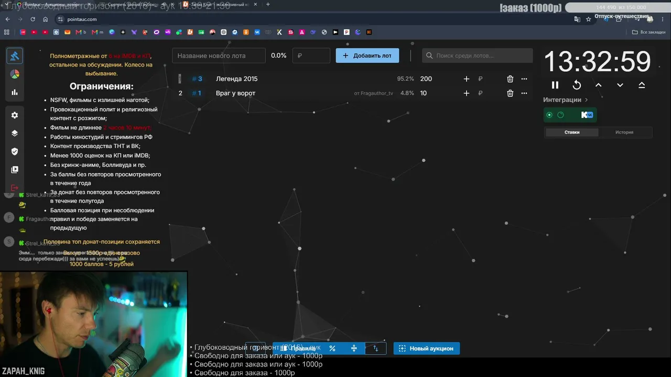Open the browser home page
This screenshot has width=671, height=377.
[x=46, y=19]
